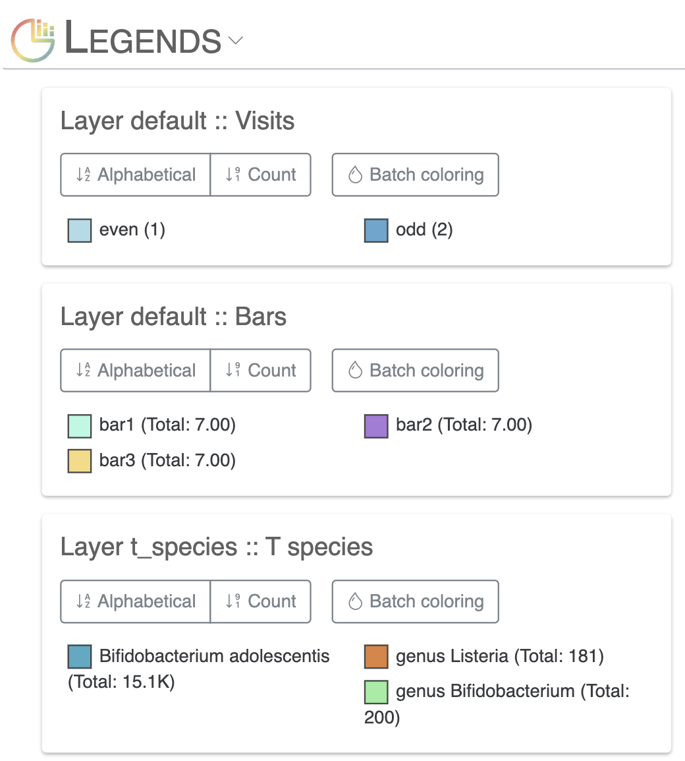Sort Bars legend alphabetically

click(x=136, y=371)
